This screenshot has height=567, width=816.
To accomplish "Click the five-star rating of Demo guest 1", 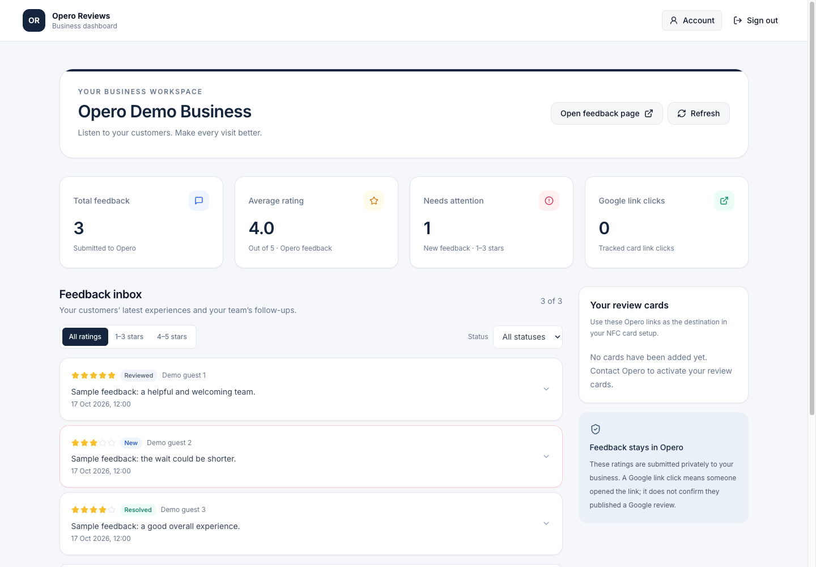I will (93, 375).
